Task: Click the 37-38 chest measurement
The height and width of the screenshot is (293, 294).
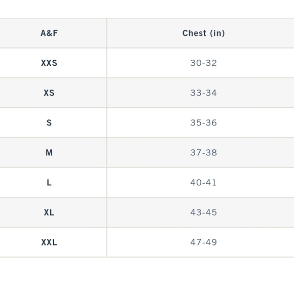Action: (203, 153)
